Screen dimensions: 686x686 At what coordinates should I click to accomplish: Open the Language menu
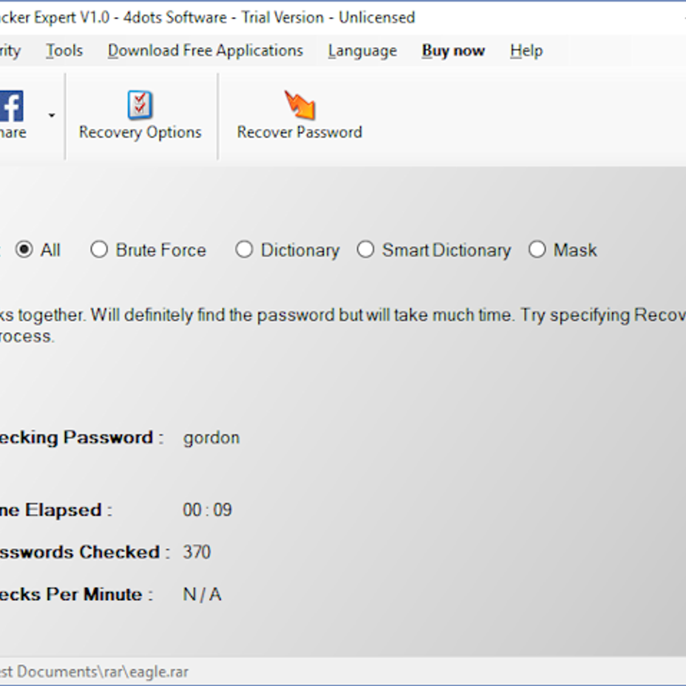[362, 51]
